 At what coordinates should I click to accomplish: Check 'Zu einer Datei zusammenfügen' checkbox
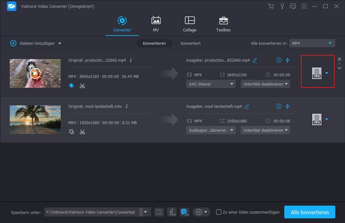coord(219,212)
